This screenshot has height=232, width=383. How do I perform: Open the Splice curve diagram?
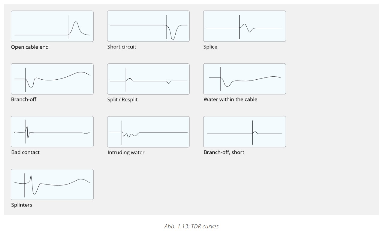pyautogui.click(x=245, y=26)
